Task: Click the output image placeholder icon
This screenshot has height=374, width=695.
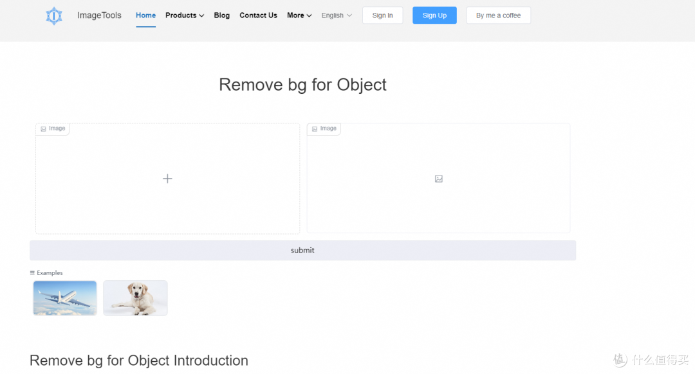Action: click(x=439, y=179)
